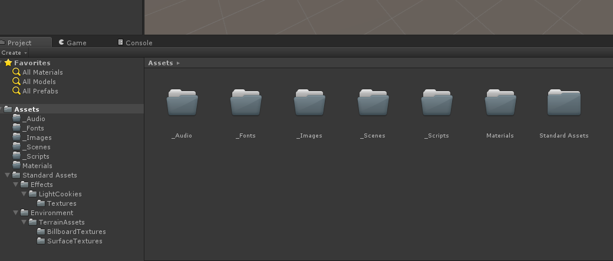Open the Materials folder icon in Assets grid

coord(500,103)
